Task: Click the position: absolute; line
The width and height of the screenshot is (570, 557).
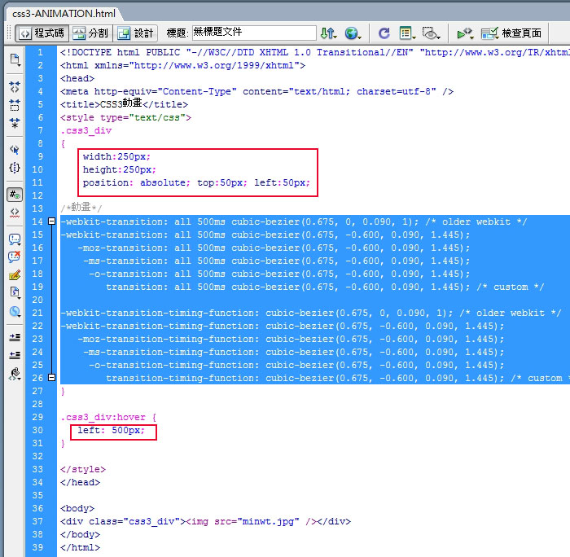Action: coord(196,182)
